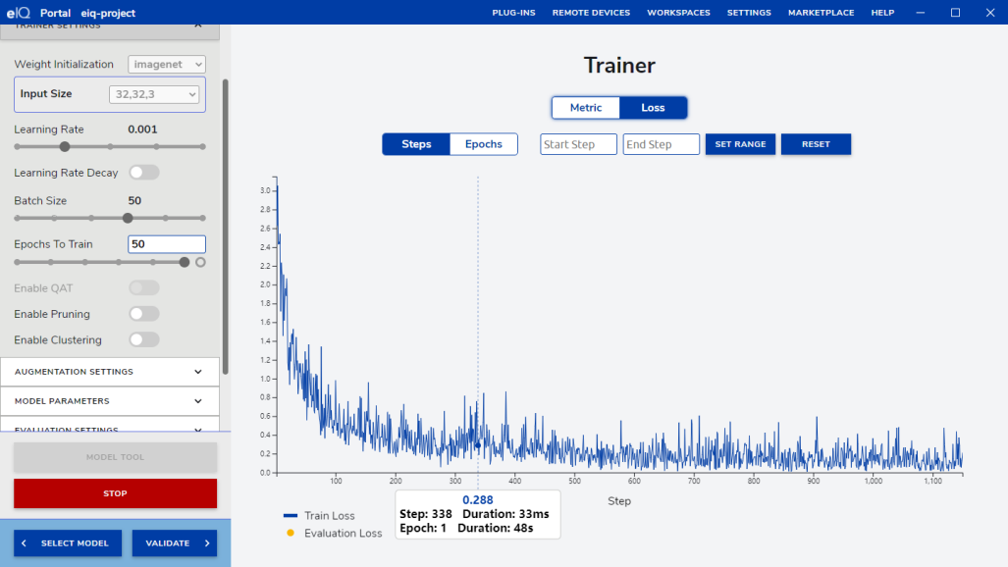The image size is (1008, 567).
Task: Click the circle icon beside Epochs slider
Action: [200, 263]
